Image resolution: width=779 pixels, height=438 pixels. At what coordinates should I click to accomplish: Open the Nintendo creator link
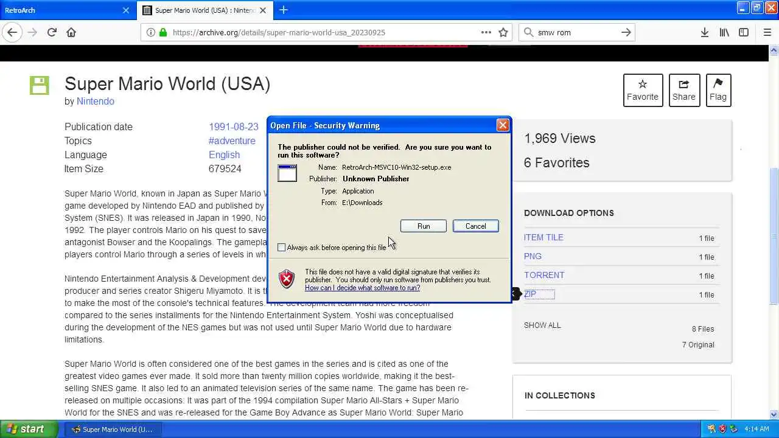click(x=96, y=101)
